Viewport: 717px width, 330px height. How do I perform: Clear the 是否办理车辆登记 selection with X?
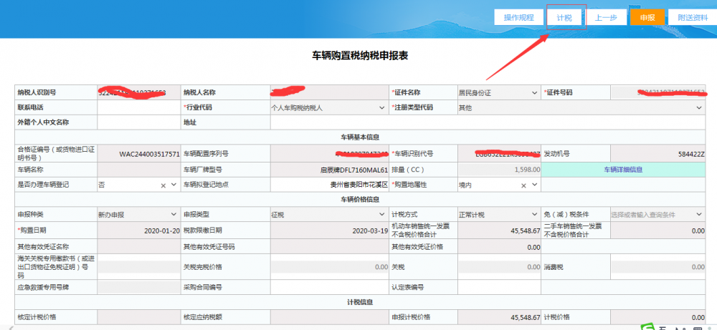click(x=163, y=185)
